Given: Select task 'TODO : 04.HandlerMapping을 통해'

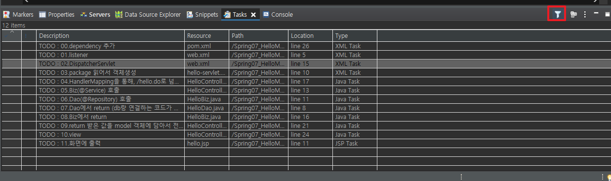Looking at the screenshot, I should click(111, 81).
